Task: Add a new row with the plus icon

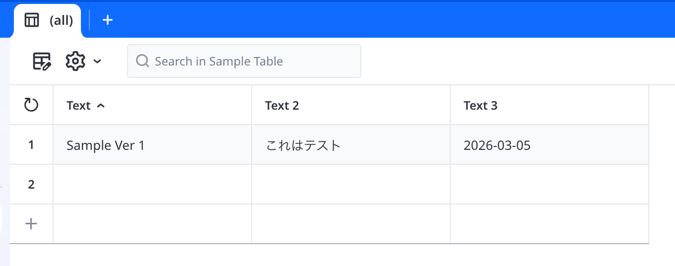Action: tap(31, 224)
